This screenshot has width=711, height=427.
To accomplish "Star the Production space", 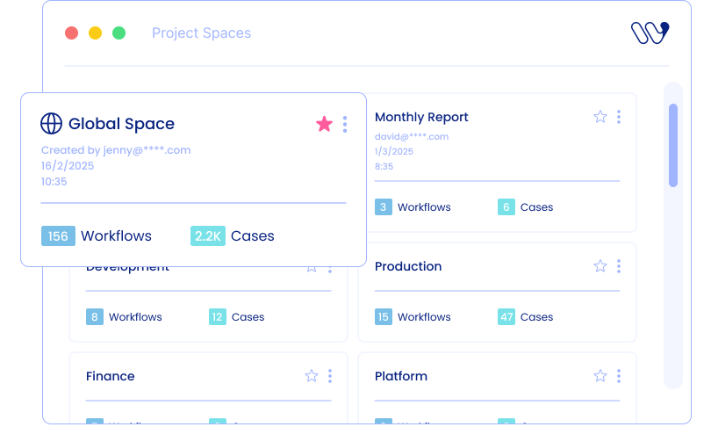I will click(600, 266).
